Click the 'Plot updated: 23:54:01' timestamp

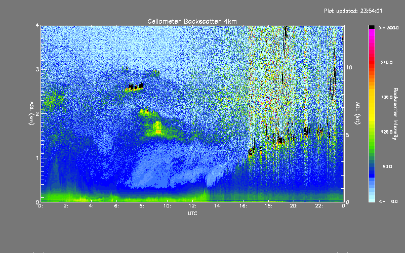pyautogui.click(x=353, y=11)
